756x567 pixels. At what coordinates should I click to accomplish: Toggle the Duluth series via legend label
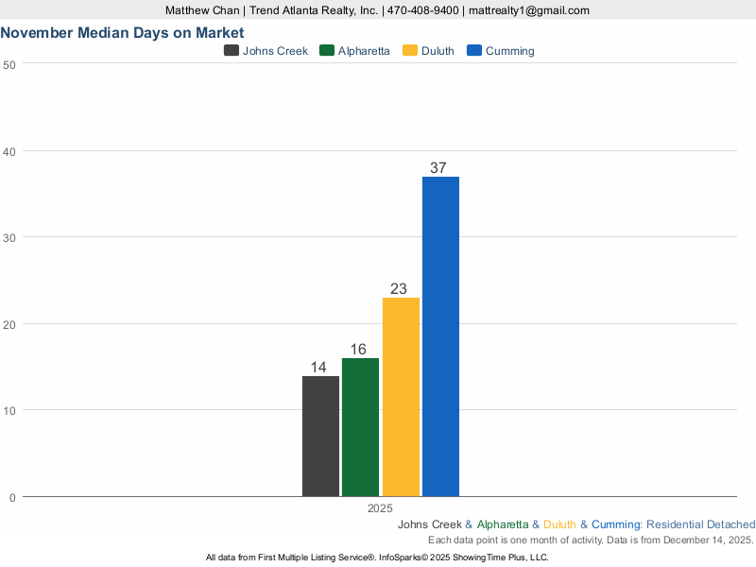coord(438,51)
